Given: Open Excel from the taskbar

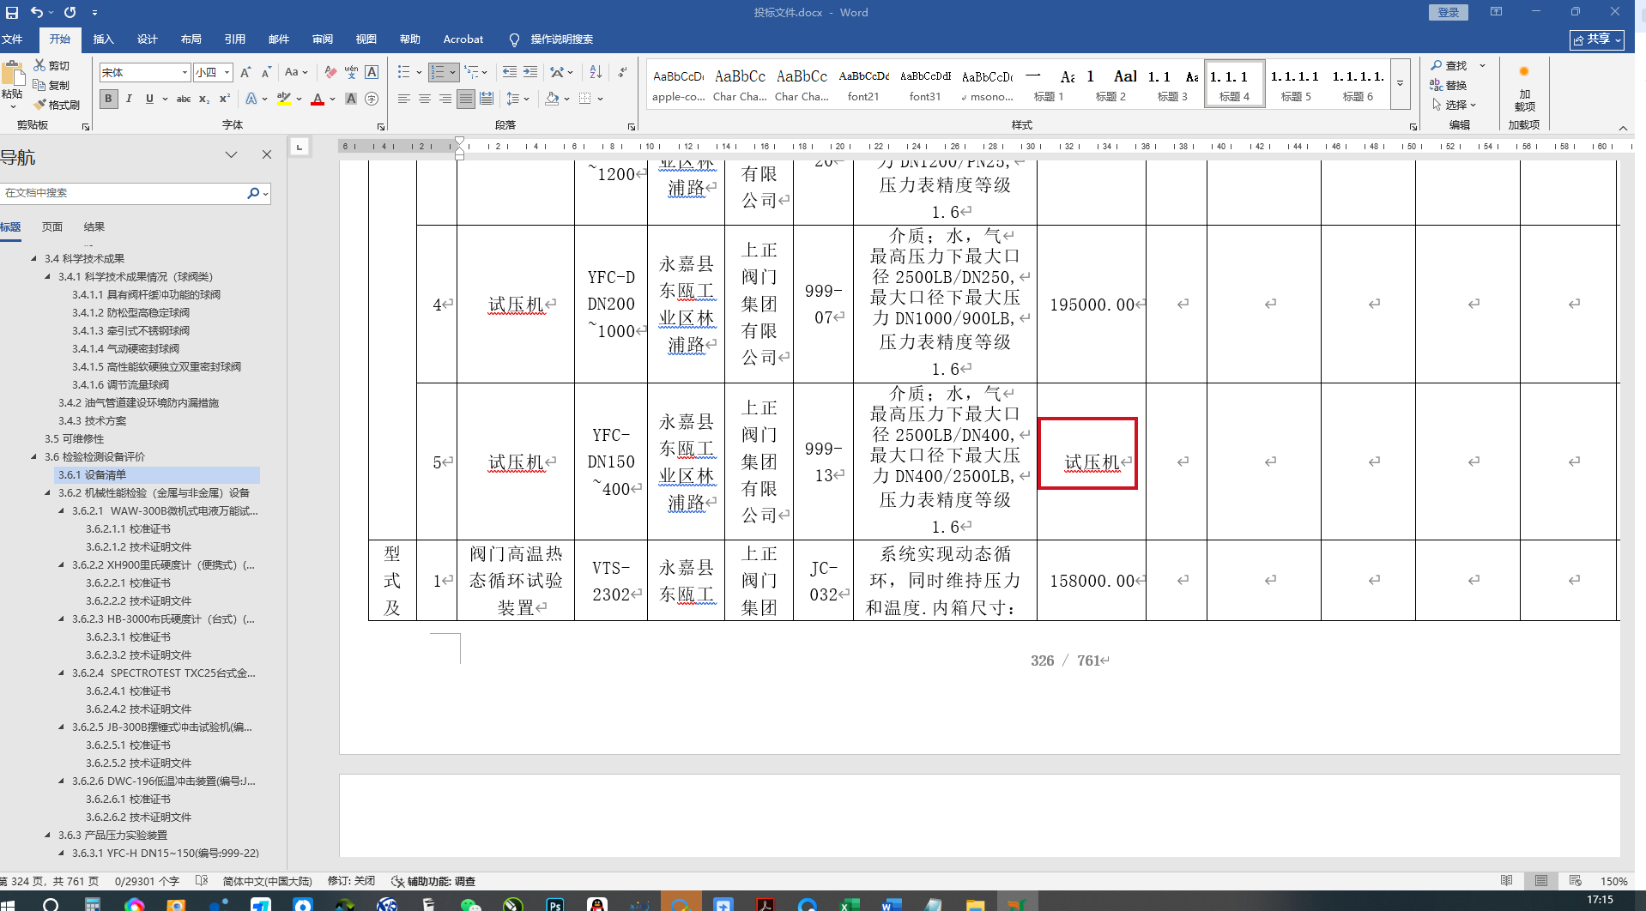Looking at the screenshot, I should coord(849,904).
